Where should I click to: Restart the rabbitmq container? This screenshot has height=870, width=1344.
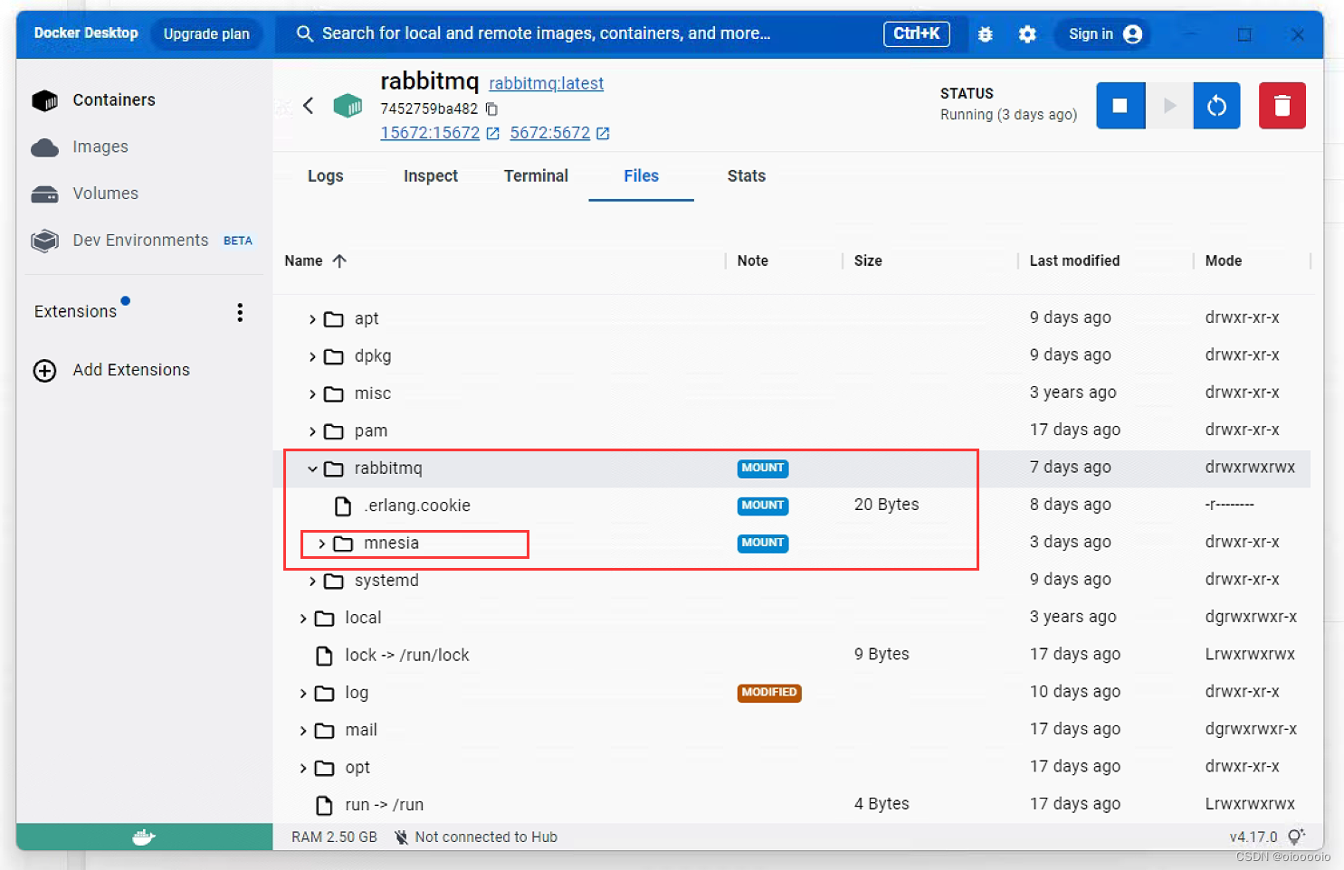(1216, 105)
